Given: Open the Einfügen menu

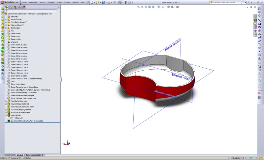Looking at the screenshot, I should (51, 2).
